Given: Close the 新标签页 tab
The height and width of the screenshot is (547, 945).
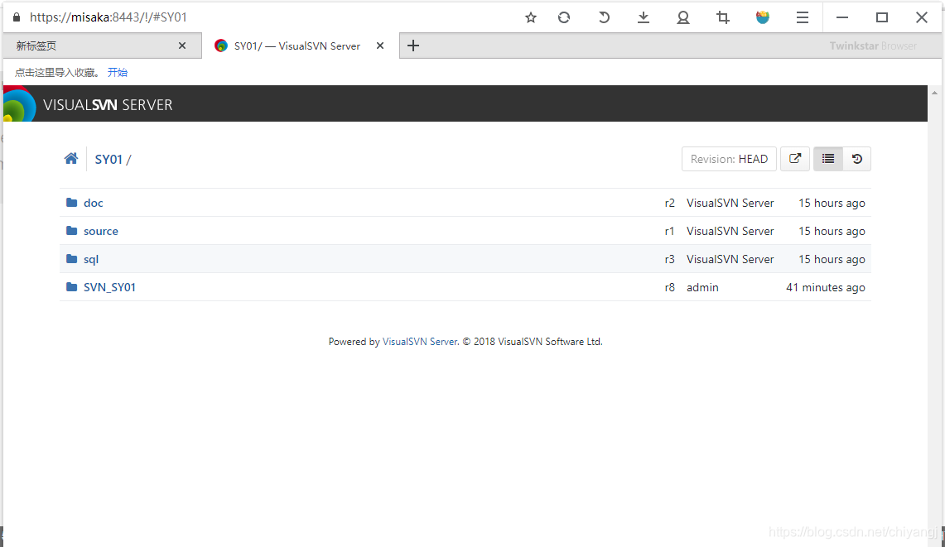Looking at the screenshot, I should tap(182, 46).
